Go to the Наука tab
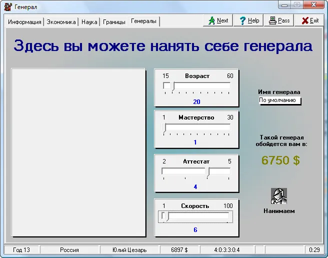 89,22
